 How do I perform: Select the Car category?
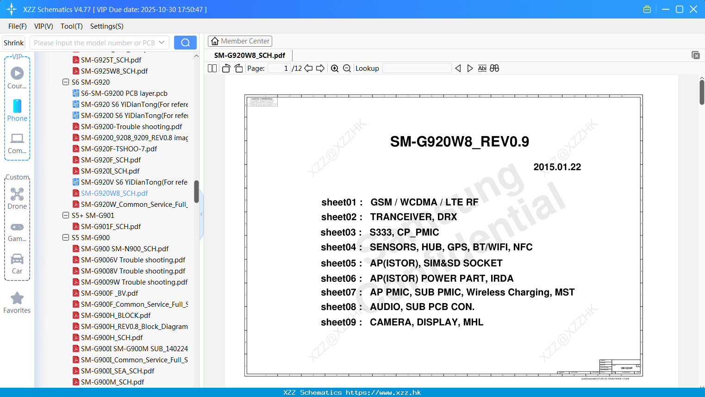pos(17,264)
